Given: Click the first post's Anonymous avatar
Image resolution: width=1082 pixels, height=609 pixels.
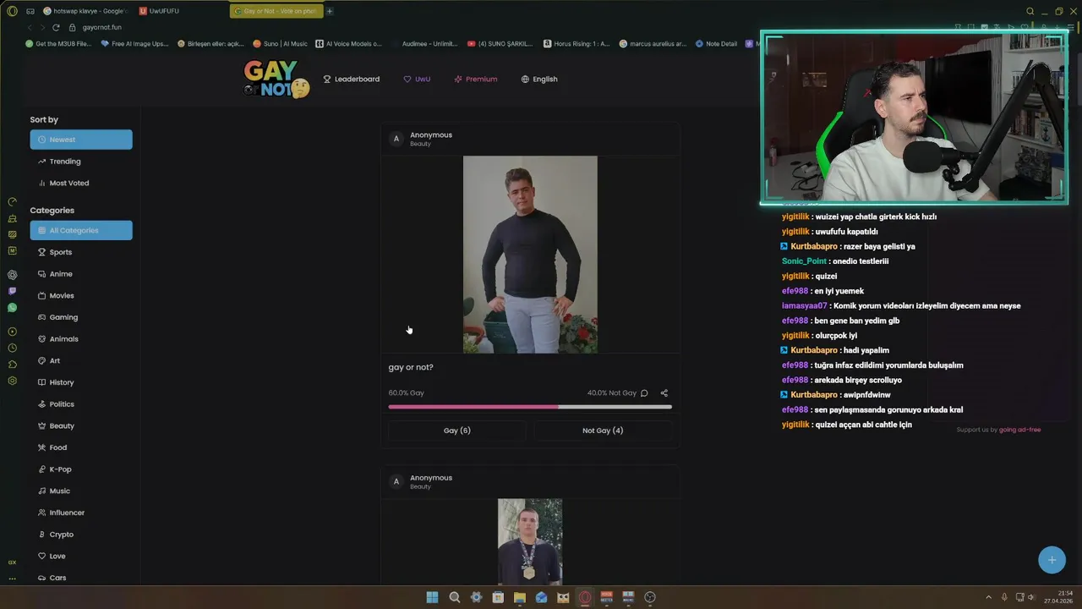Looking at the screenshot, I should pos(396,139).
